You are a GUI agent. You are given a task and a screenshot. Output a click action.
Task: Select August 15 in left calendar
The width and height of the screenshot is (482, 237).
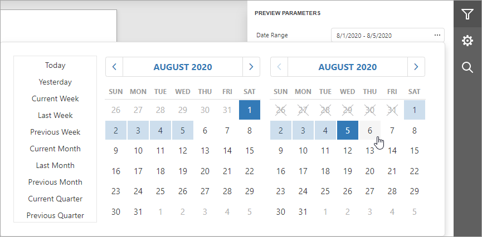click(x=249, y=150)
